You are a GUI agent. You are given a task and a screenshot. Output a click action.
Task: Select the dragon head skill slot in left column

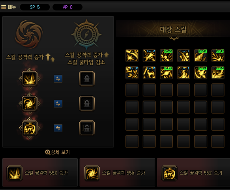point(30,128)
